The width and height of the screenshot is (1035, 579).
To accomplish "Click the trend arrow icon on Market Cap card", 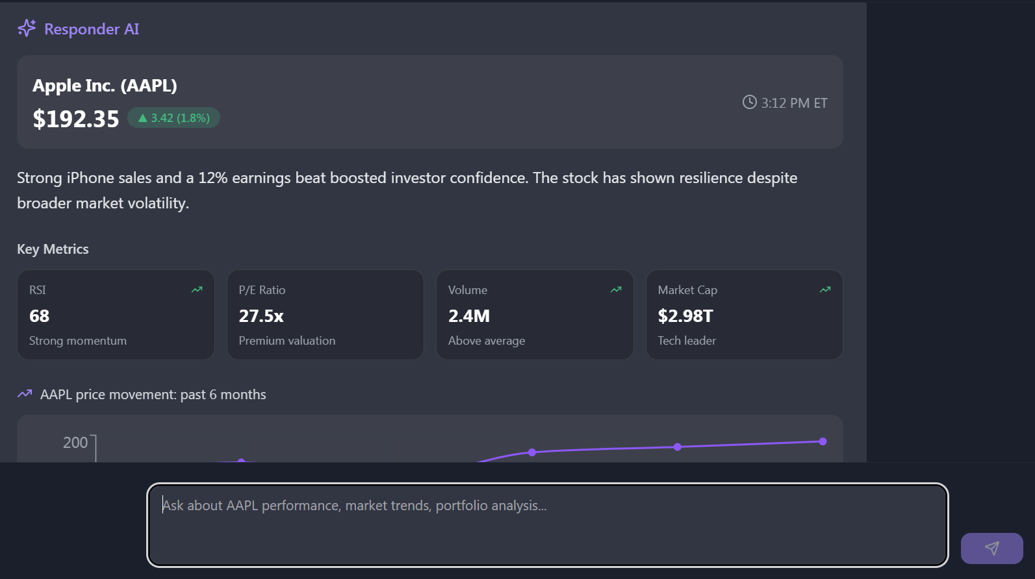I will coord(825,289).
